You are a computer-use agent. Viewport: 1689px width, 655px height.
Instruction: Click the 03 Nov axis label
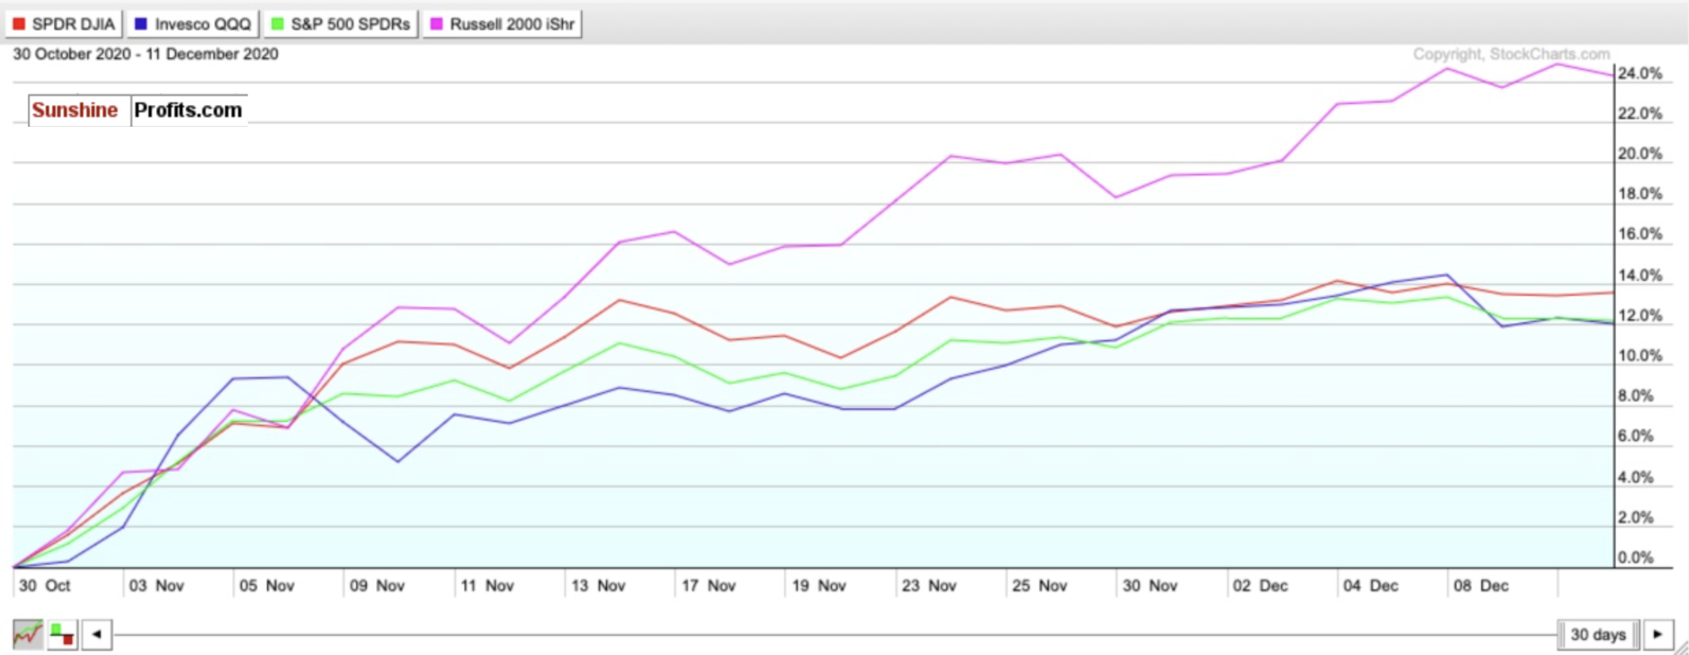[x=156, y=586]
